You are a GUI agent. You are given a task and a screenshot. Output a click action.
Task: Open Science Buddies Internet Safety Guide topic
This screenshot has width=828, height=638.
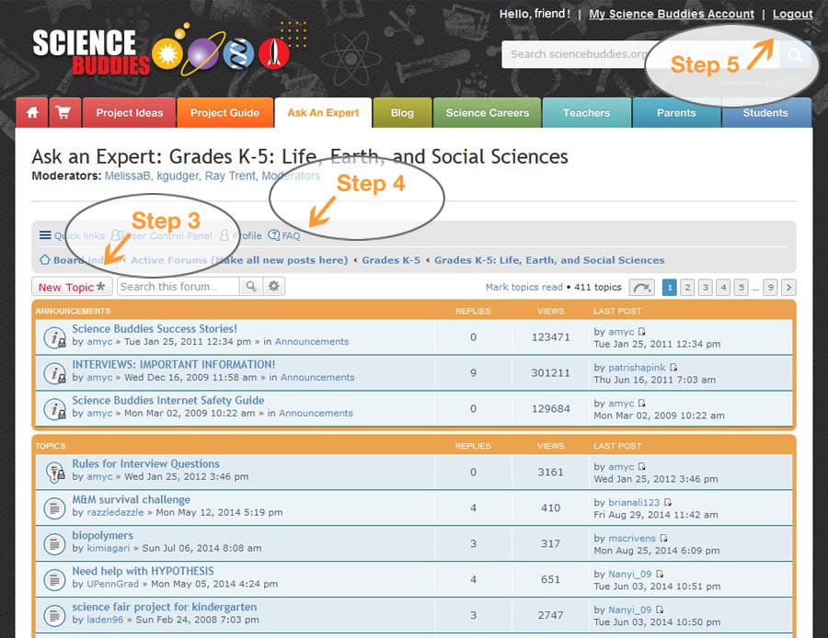tap(168, 401)
